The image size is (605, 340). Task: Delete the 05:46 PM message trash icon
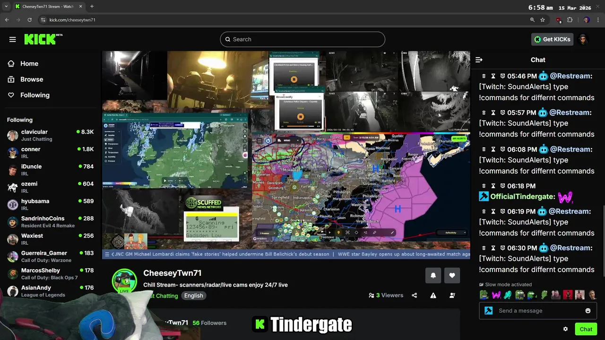(484, 76)
